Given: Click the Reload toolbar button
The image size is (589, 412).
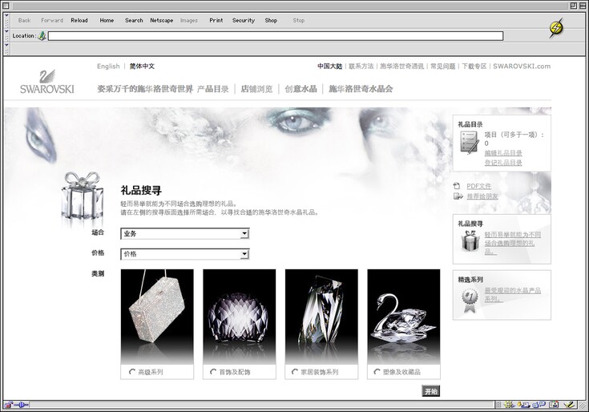Looking at the screenshot, I should pos(79,20).
